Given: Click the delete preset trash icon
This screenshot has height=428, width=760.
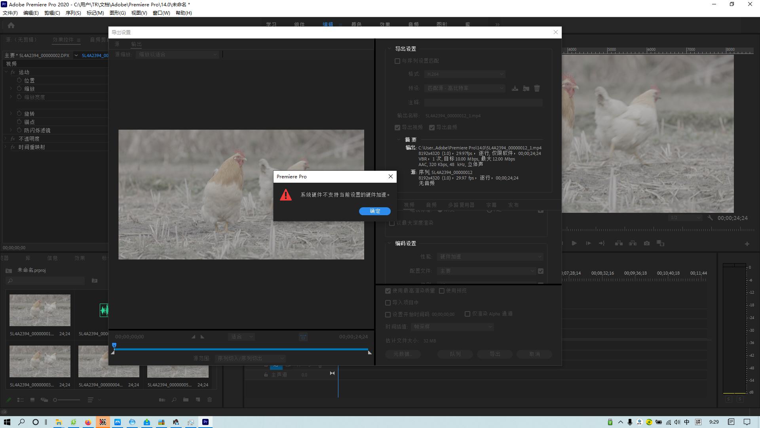Looking at the screenshot, I should pyautogui.click(x=537, y=88).
